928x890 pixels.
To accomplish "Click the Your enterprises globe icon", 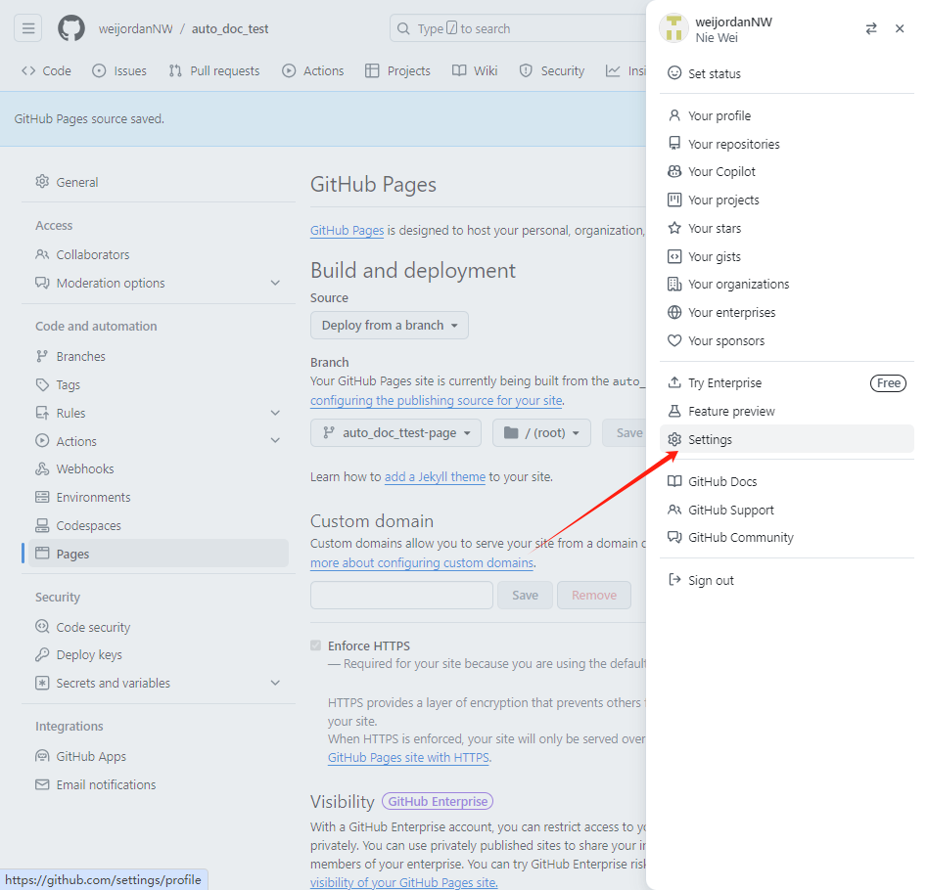I will coord(674,312).
